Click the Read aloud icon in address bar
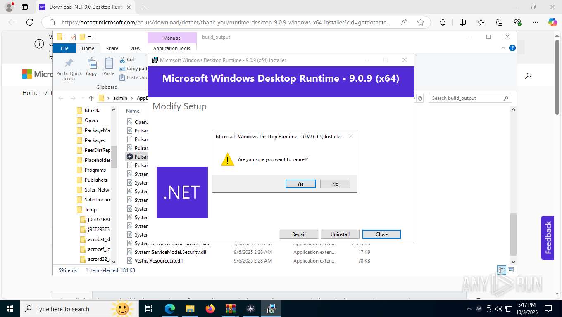The height and width of the screenshot is (317, 562). point(404,22)
